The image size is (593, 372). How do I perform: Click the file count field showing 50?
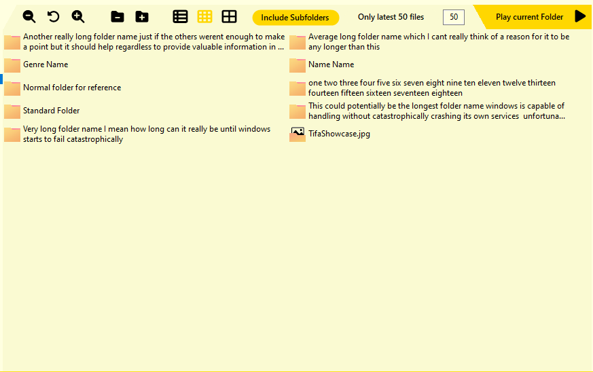click(x=453, y=17)
